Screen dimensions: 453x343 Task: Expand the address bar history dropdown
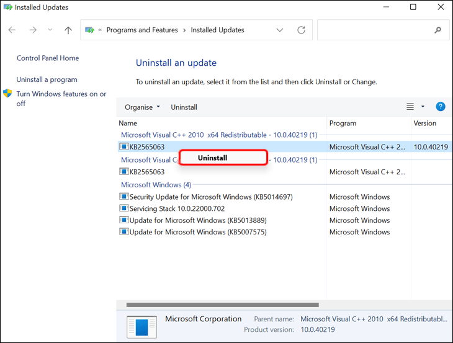pyautogui.click(x=280, y=30)
